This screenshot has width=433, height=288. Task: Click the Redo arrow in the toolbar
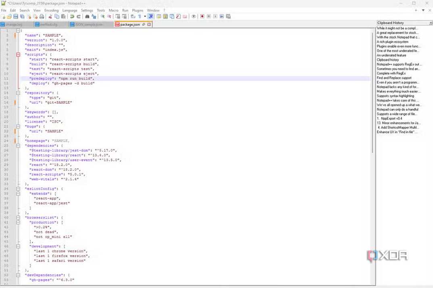79,17
